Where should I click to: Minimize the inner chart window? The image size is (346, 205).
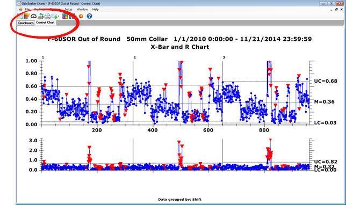[x=331, y=10]
